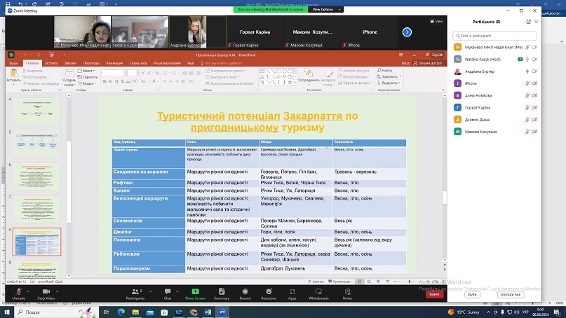Expand the arrow beside Chat button

[x=177, y=291]
